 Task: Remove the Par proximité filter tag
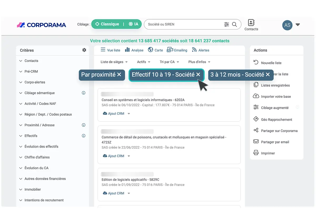click(119, 75)
